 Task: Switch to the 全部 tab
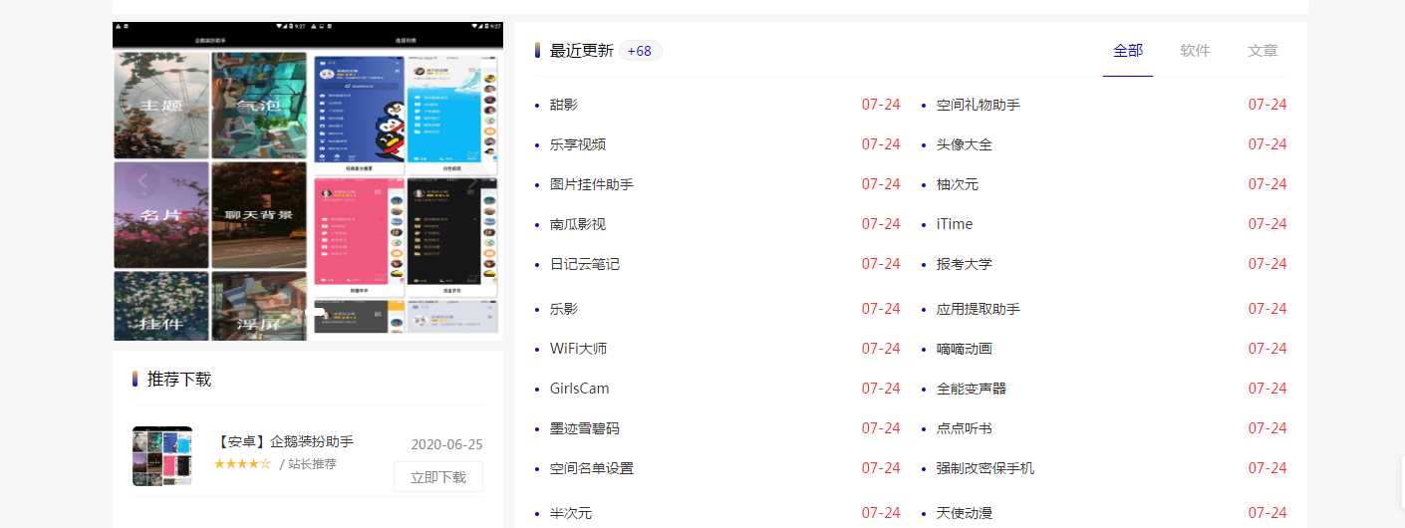tap(1127, 51)
